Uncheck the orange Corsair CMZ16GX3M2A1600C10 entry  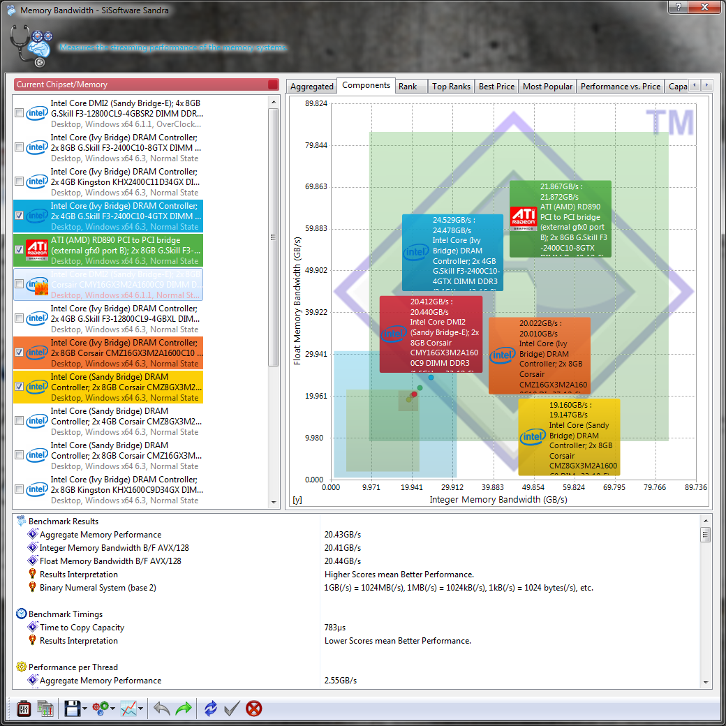click(19, 353)
